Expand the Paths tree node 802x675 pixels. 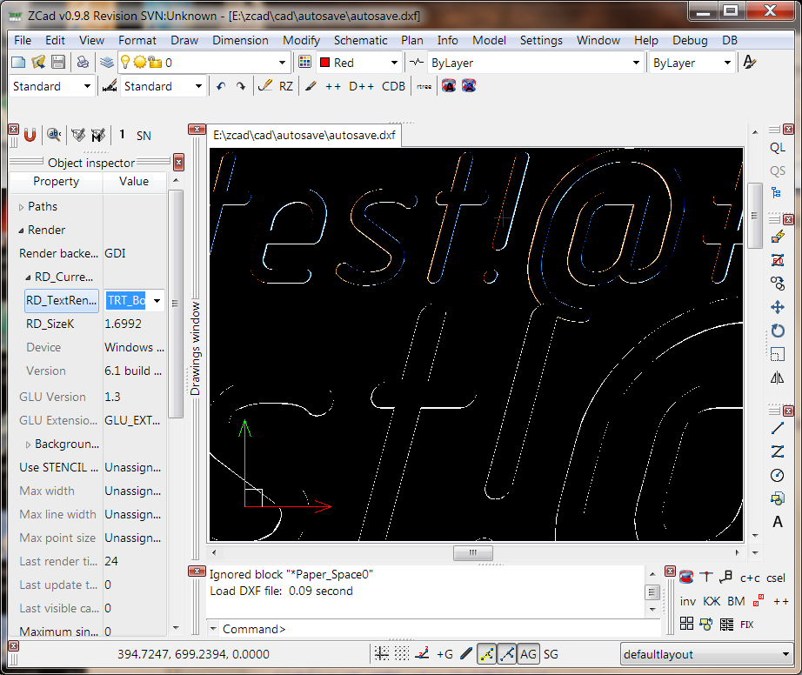coord(23,207)
